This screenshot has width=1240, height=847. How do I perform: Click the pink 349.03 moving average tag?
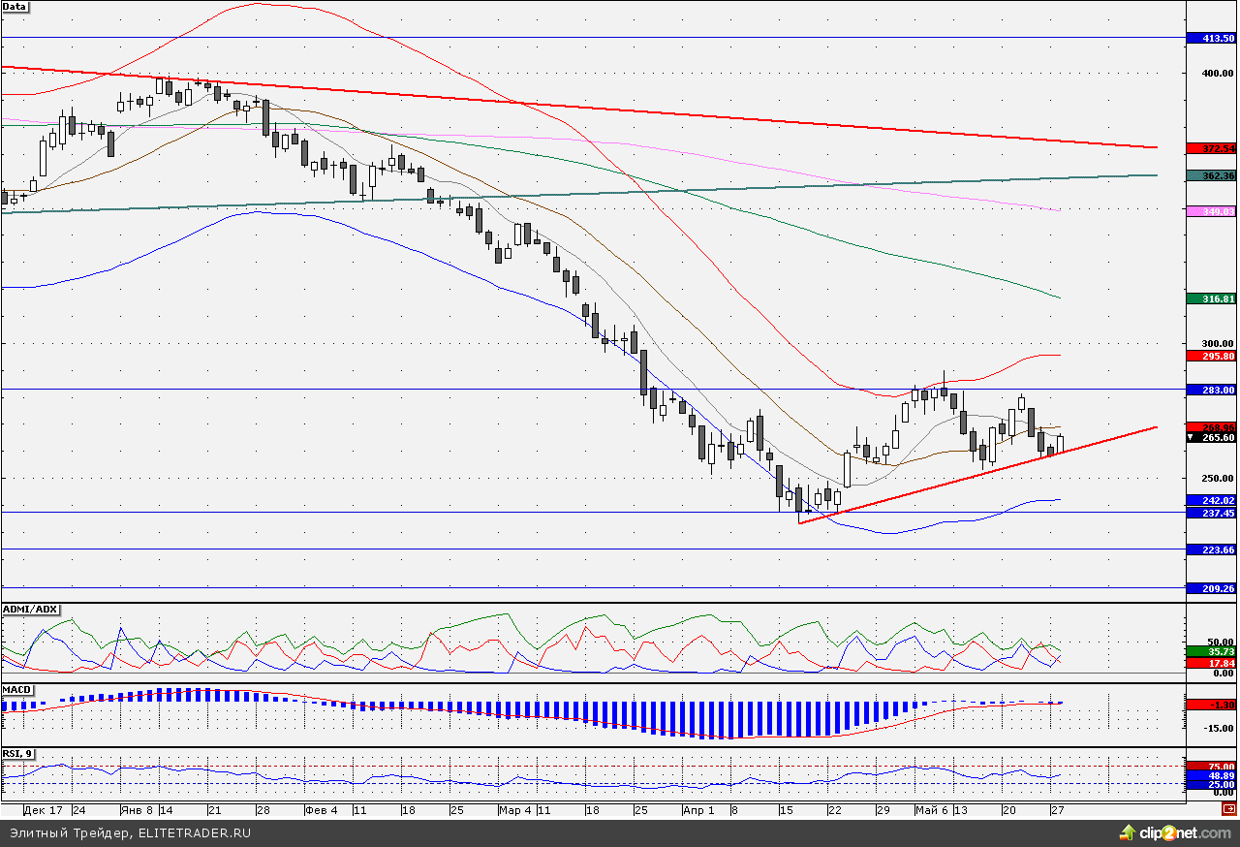(1211, 210)
